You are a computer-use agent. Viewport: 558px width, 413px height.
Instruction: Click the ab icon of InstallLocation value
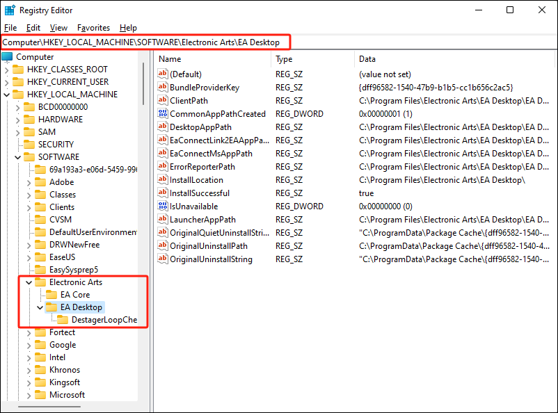[163, 179]
